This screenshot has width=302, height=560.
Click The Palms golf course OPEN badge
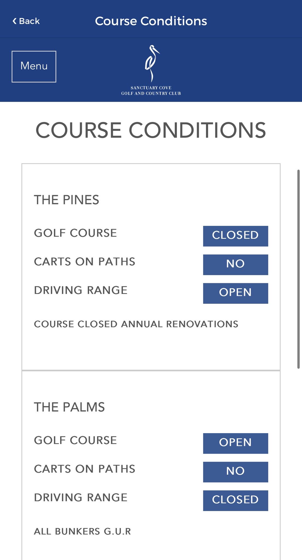coord(235,443)
